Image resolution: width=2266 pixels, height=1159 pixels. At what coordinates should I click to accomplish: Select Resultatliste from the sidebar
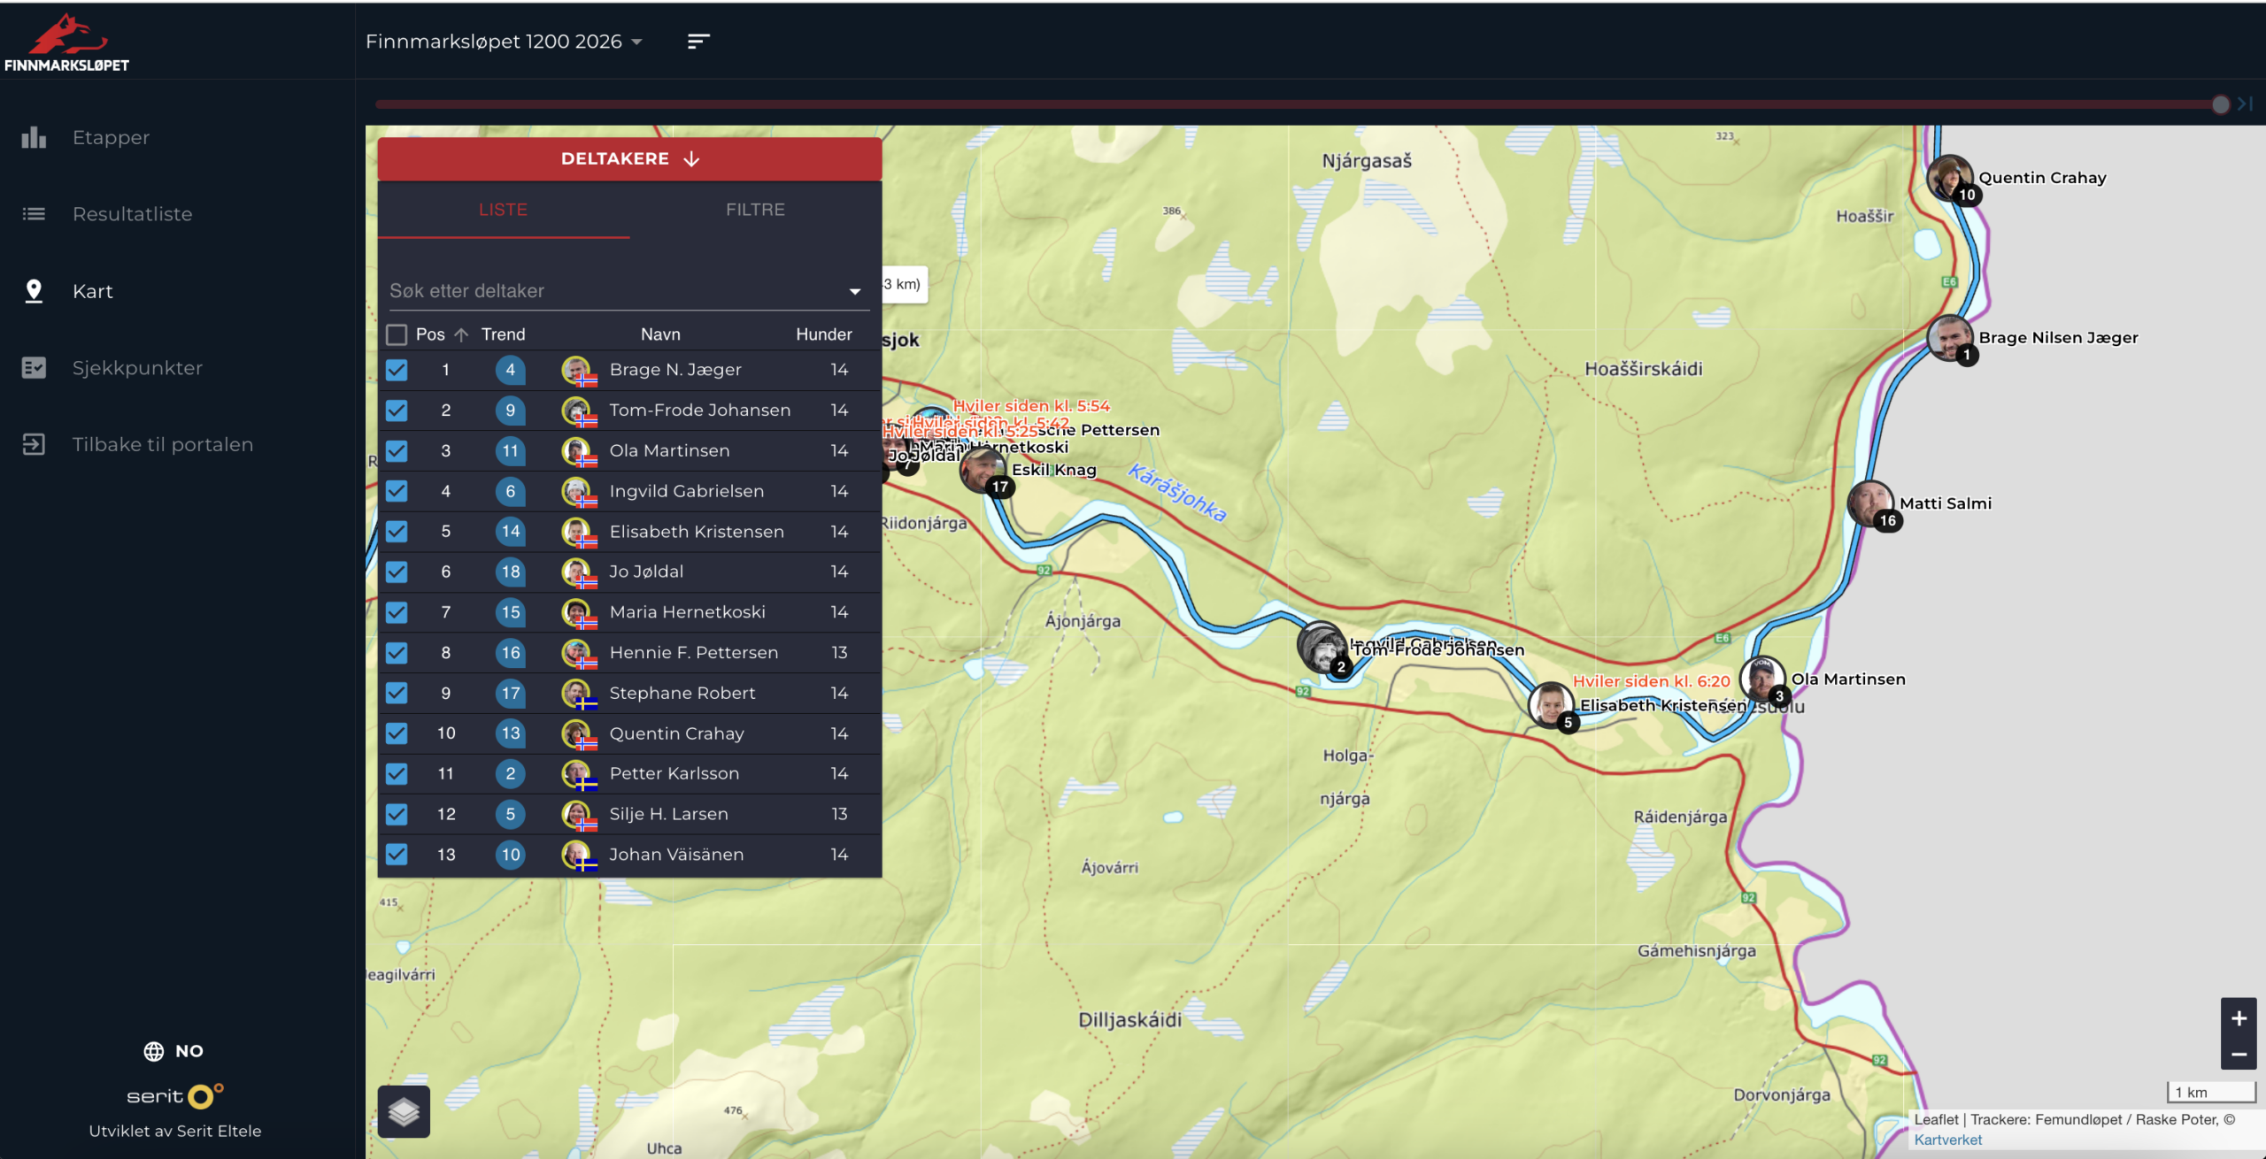tap(133, 213)
